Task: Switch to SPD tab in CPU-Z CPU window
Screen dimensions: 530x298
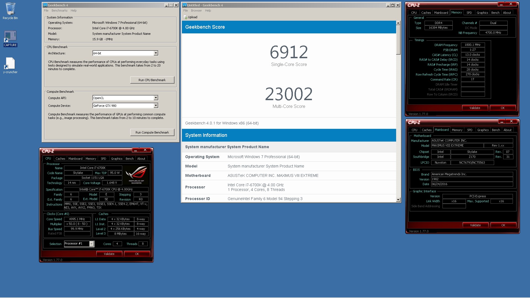Action: pyautogui.click(x=104, y=159)
